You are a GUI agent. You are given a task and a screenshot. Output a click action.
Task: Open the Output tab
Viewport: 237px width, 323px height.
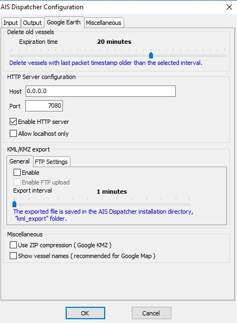pyautogui.click(x=33, y=23)
